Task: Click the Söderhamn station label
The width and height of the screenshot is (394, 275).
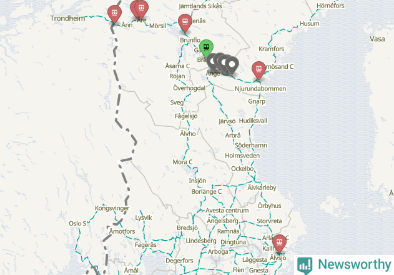Action: pos(251,146)
